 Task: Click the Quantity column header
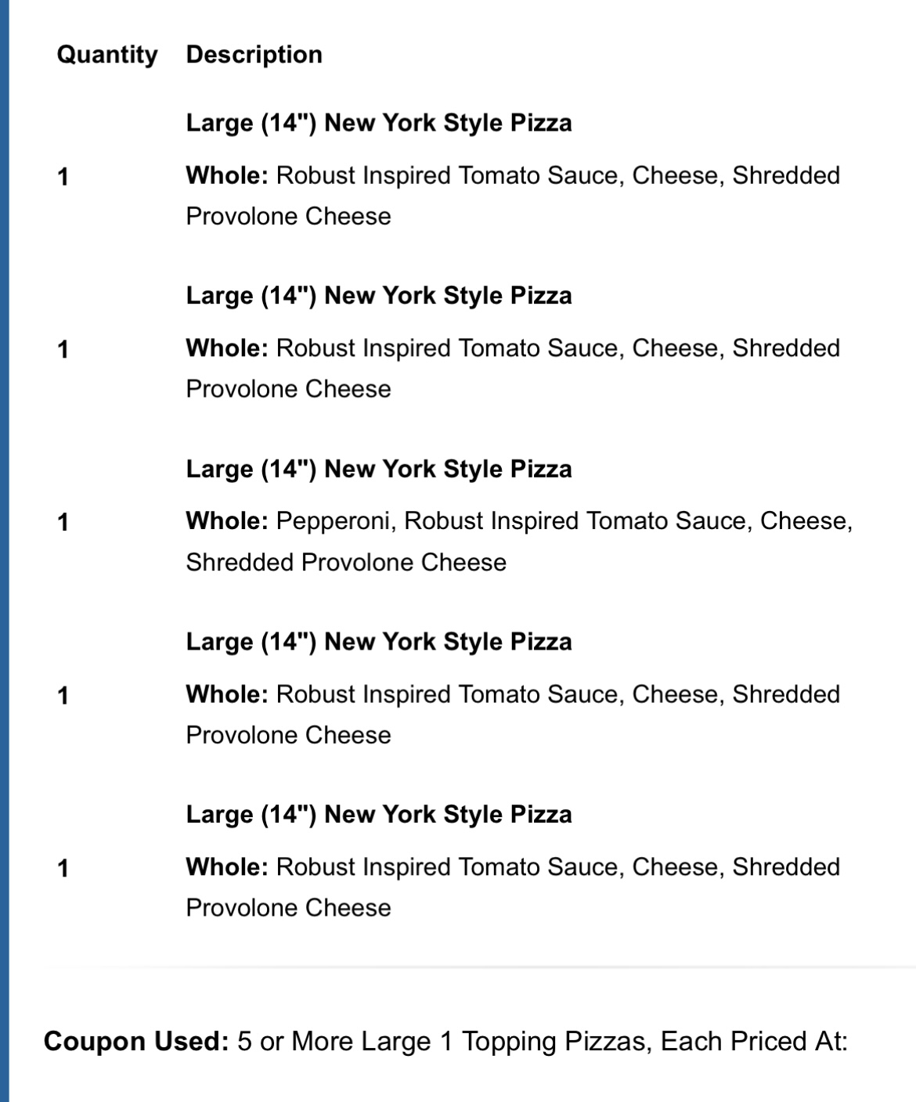[107, 55]
